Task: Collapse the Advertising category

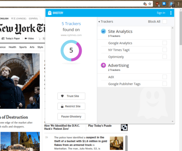Action: point(134,67)
